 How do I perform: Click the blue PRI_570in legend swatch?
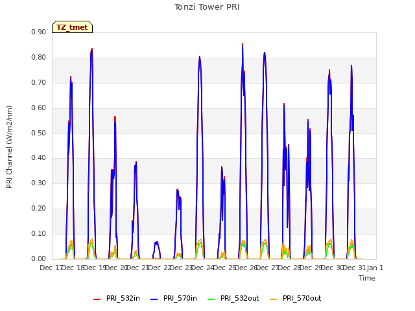pyautogui.click(x=154, y=299)
